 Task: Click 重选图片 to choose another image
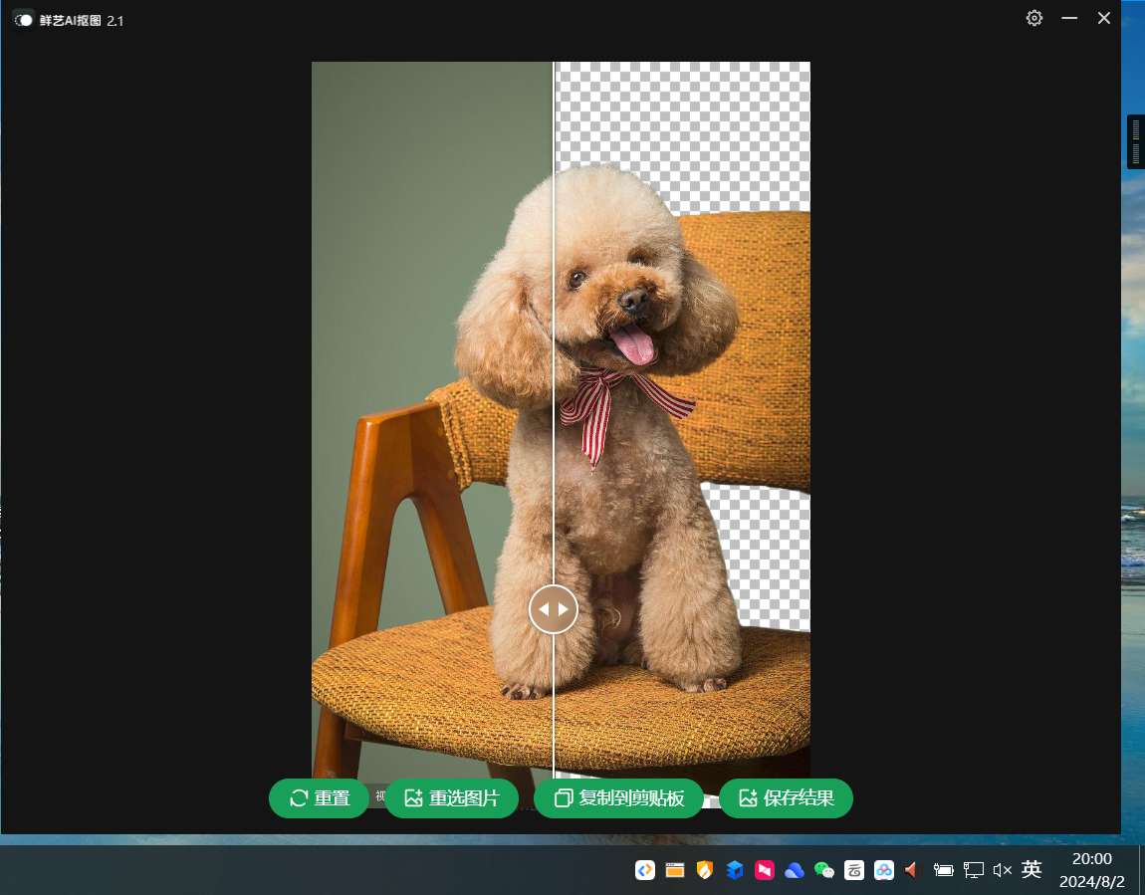pyautogui.click(x=451, y=798)
